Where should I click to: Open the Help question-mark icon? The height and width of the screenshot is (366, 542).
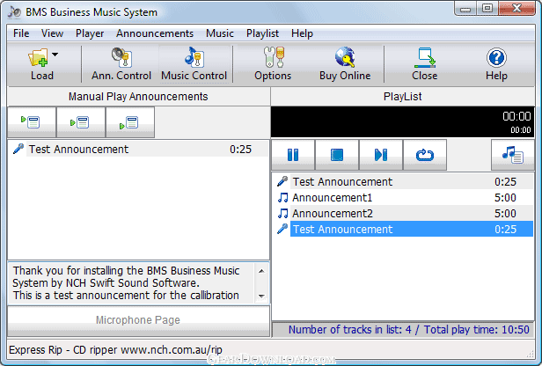tap(496, 57)
